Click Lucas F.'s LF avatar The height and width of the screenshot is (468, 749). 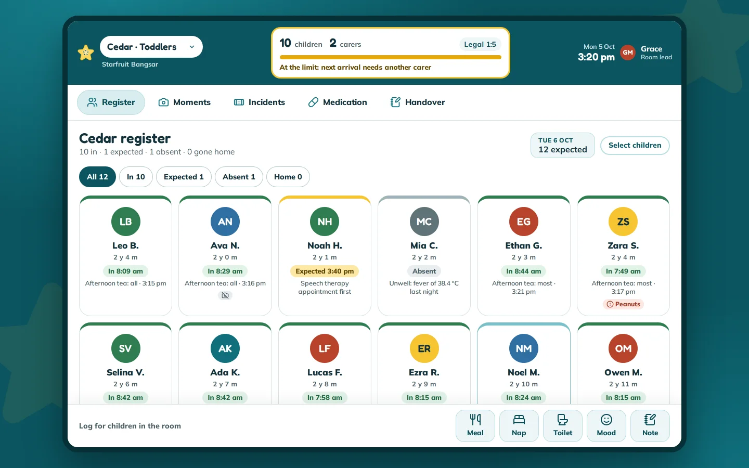325,348
